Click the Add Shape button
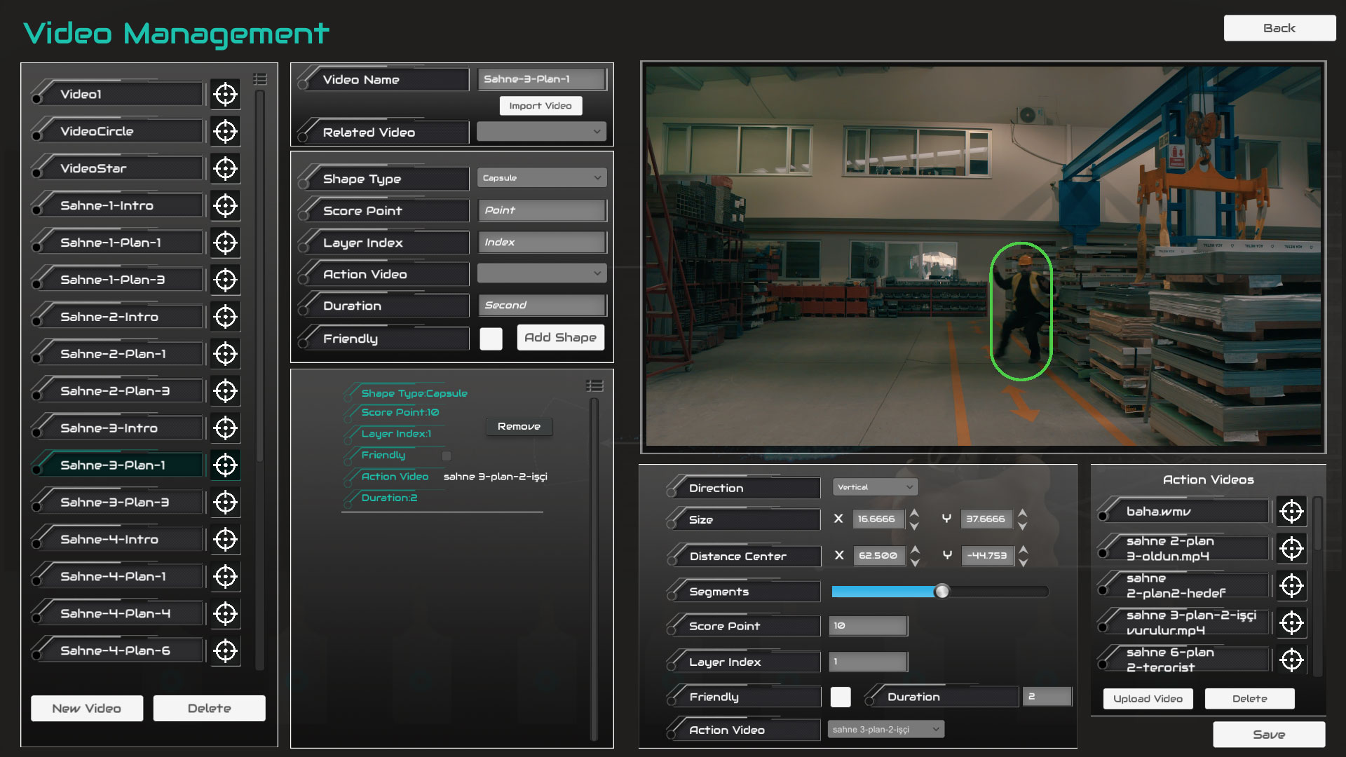This screenshot has width=1346, height=757. pos(559,336)
